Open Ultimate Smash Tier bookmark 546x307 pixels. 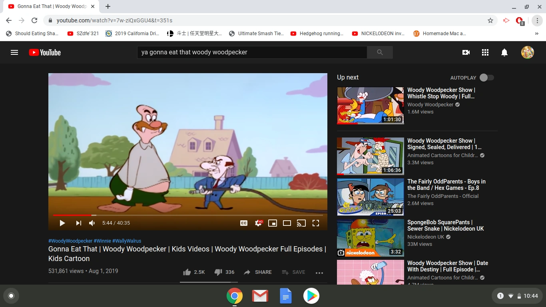(x=257, y=34)
